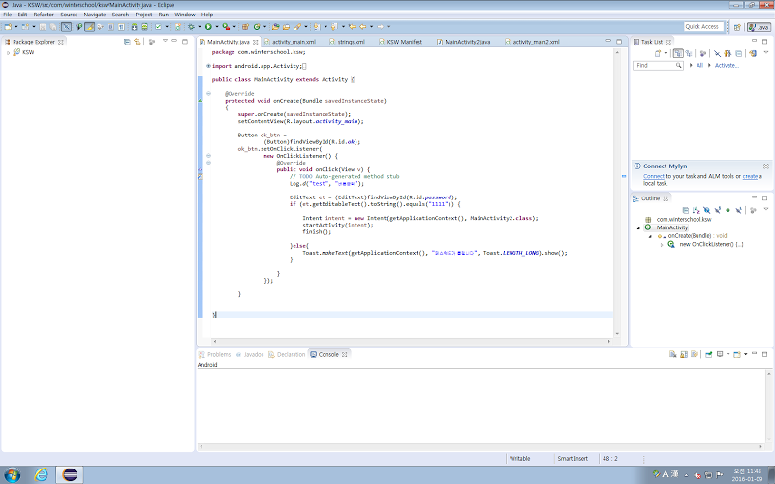
Task: Click the Open Task icon in toolbar
Action: 286,27
